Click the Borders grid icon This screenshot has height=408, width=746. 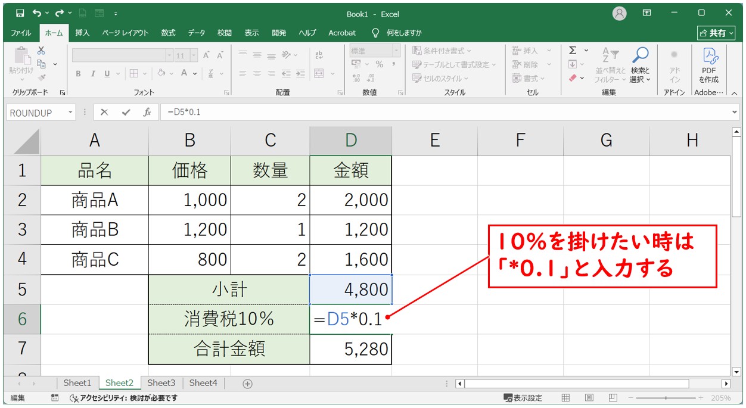134,73
